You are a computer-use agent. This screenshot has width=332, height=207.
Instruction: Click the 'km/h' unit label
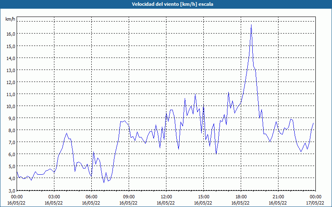pos(10,19)
